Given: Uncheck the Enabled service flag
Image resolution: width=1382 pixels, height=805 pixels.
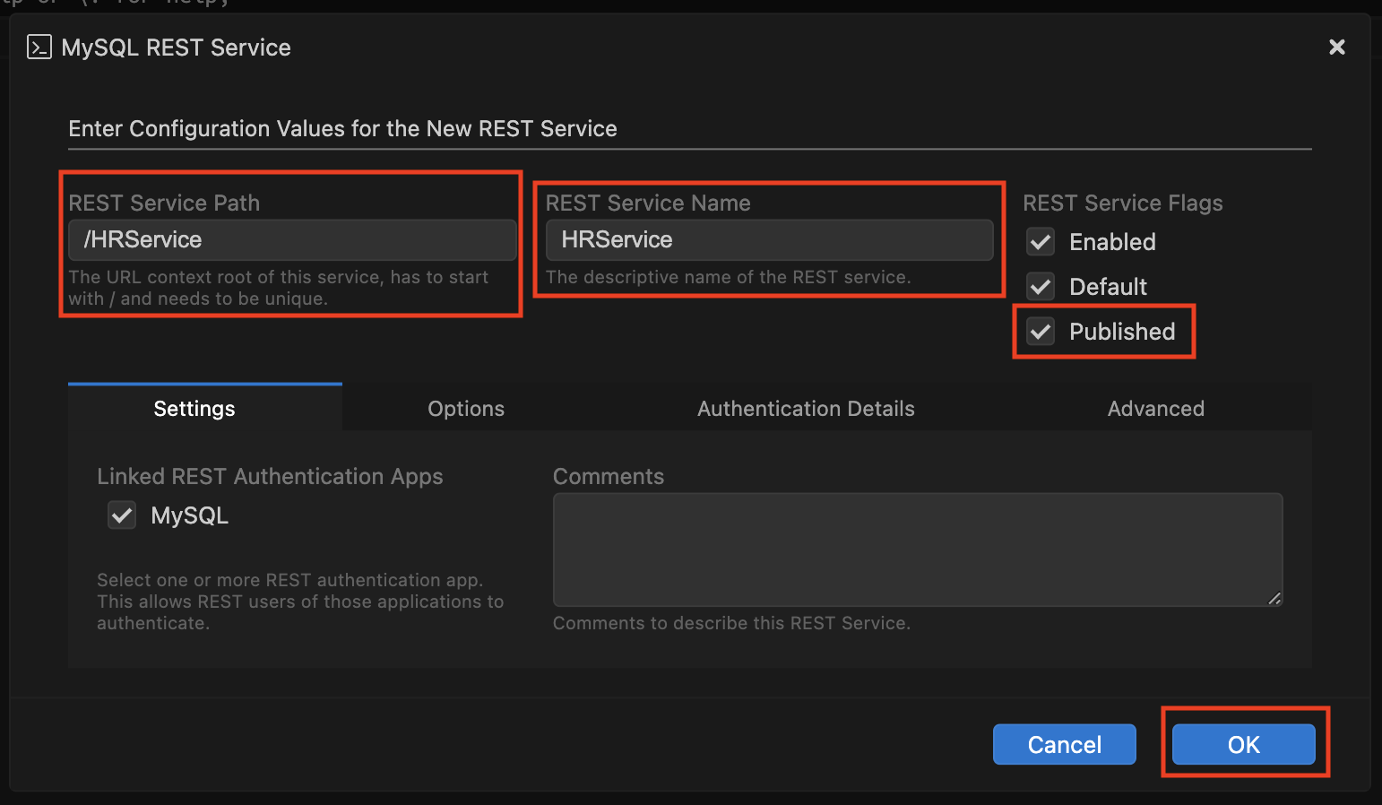Looking at the screenshot, I should coord(1040,241).
